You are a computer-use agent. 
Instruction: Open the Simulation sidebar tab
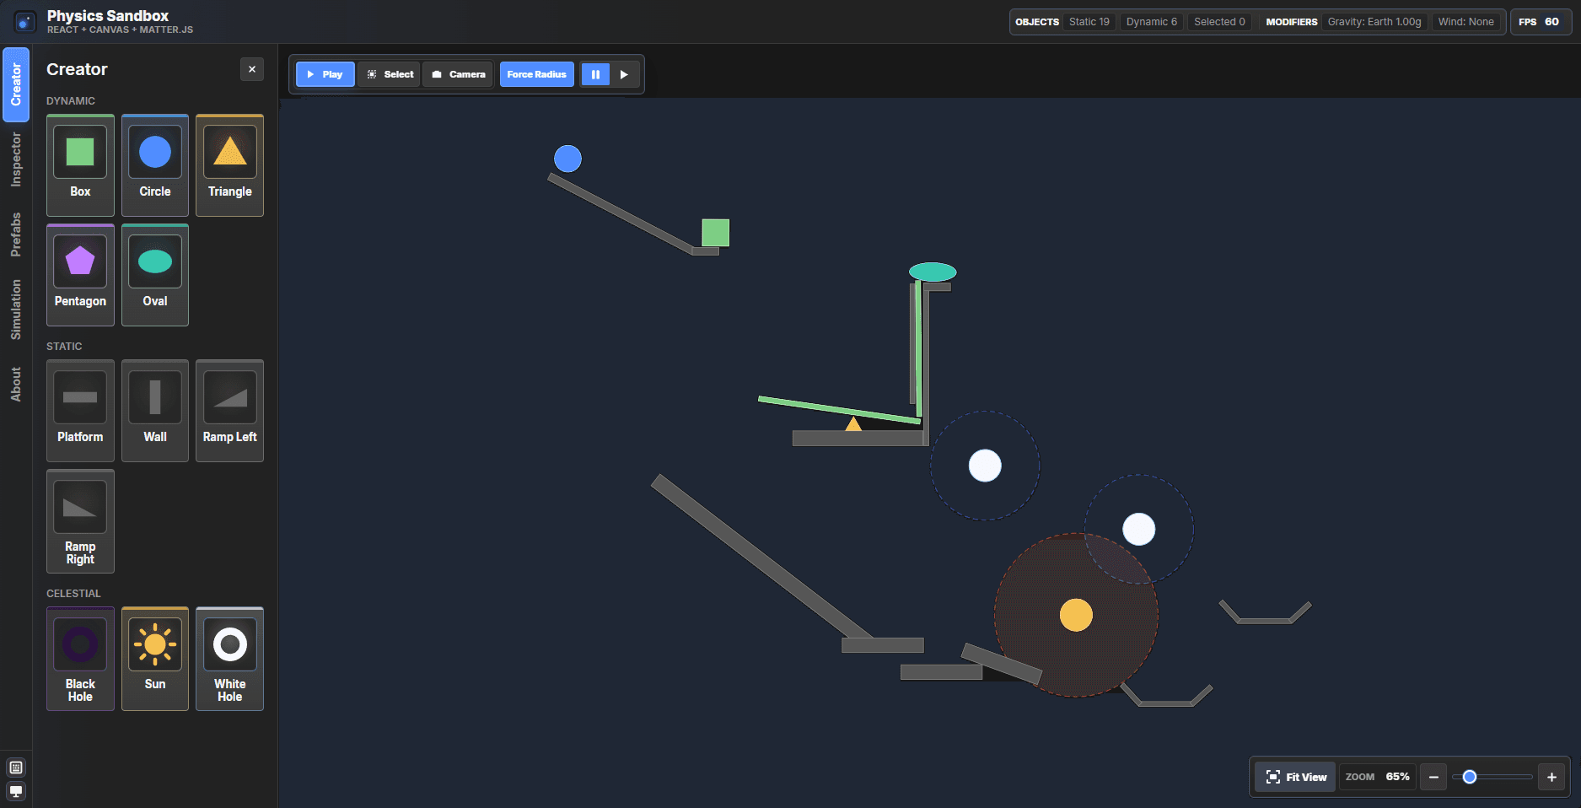(16, 310)
